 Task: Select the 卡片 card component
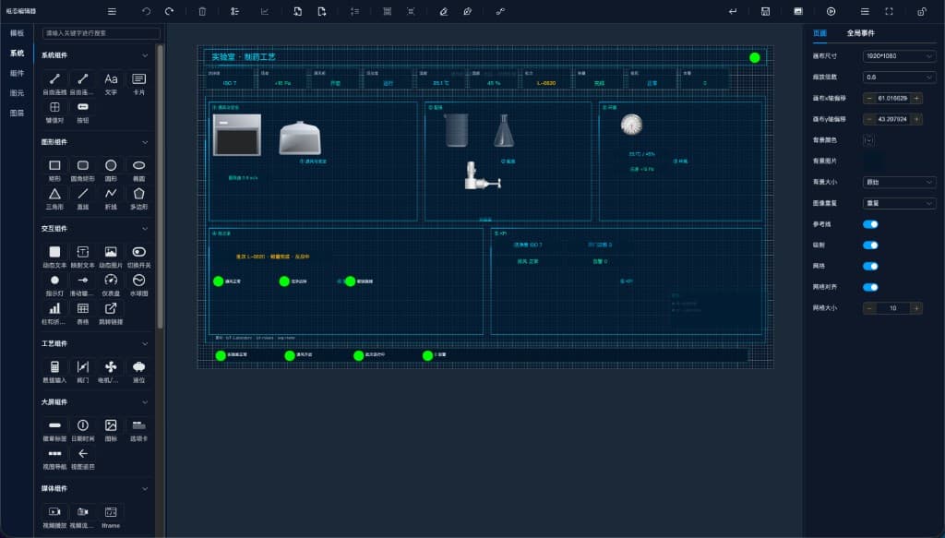138,83
